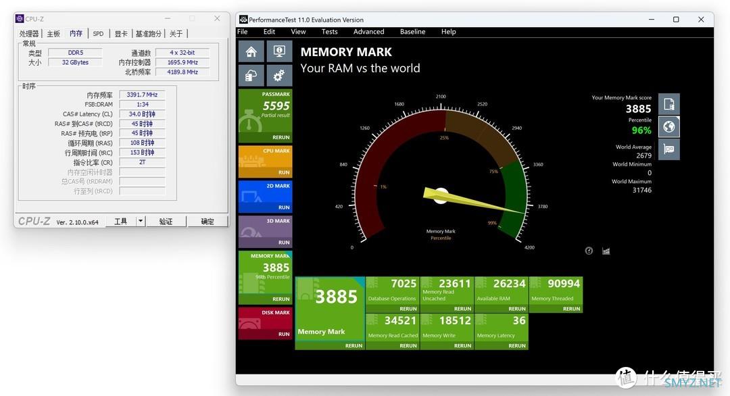The width and height of the screenshot is (730, 396).
Task: Open the Advanced menu
Action: tap(369, 32)
